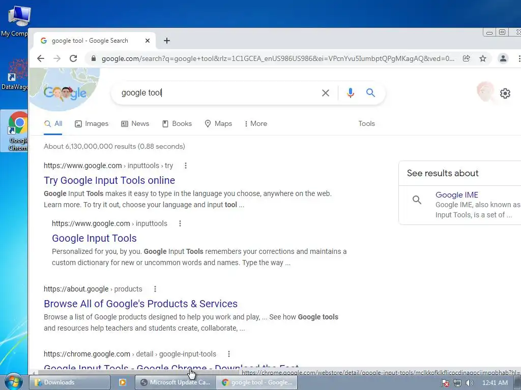Open three-dot menu for about.google › products
This screenshot has width=521, height=390.
[x=155, y=289]
